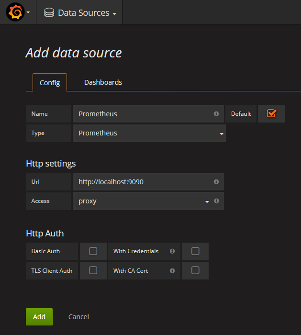
Task: Show info tooltip for With CA Cert
Action: coord(172,271)
